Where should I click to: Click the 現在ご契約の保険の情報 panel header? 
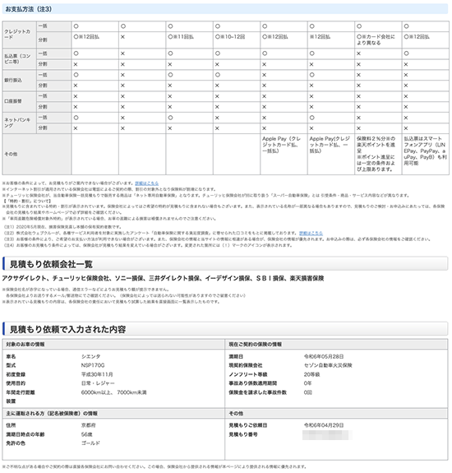(336, 344)
